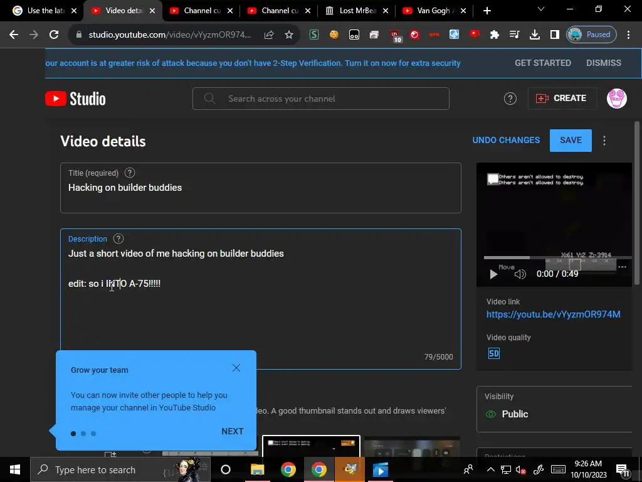This screenshot has height=482, width=642.
Task: Open the Windows Start menu
Action: click(15, 469)
